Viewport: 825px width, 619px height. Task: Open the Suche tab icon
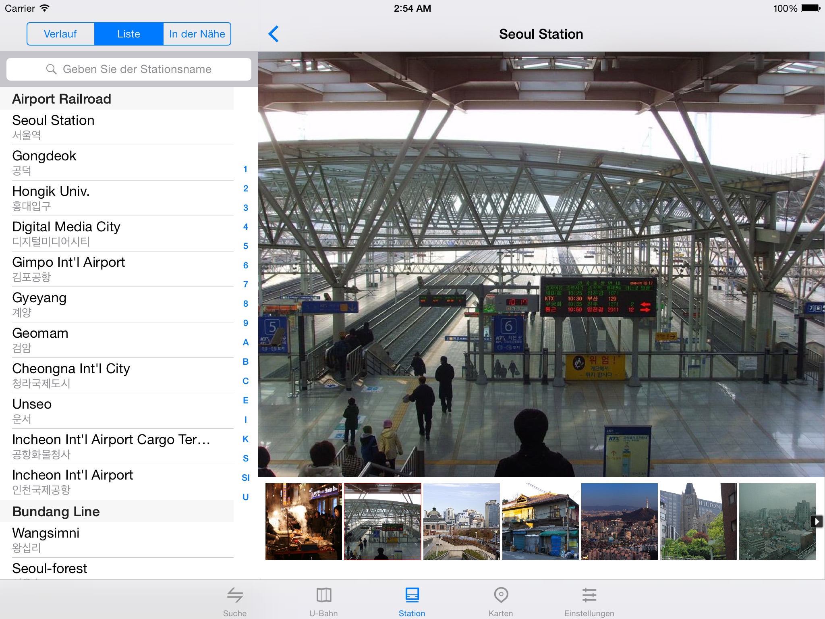pos(235,595)
